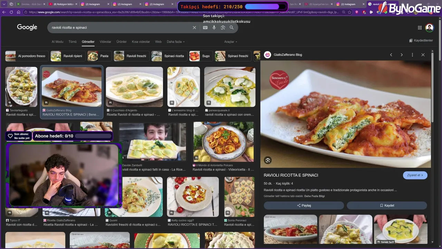Viewport: 442px width, 249px height.
Task: Switch to Web results tab
Action: [158, 41]
